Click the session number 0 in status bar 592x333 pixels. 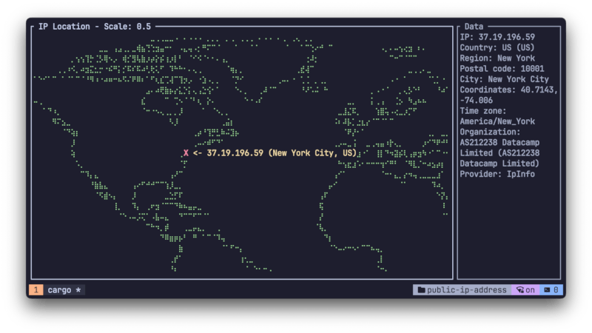(556, 290)
